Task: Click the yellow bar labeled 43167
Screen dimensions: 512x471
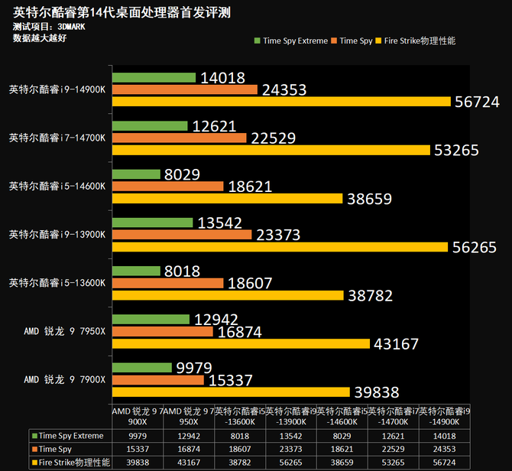Action: [241, 343]
